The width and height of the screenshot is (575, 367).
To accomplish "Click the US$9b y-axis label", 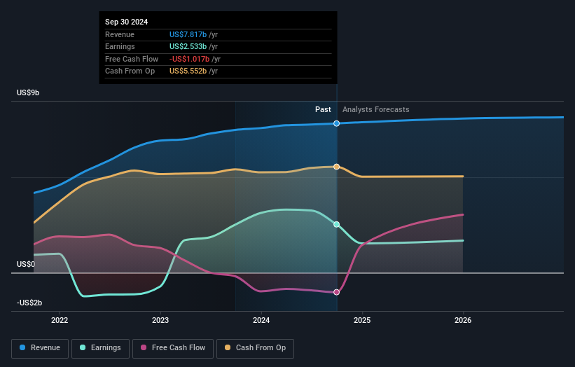I will tap(28, 92).
